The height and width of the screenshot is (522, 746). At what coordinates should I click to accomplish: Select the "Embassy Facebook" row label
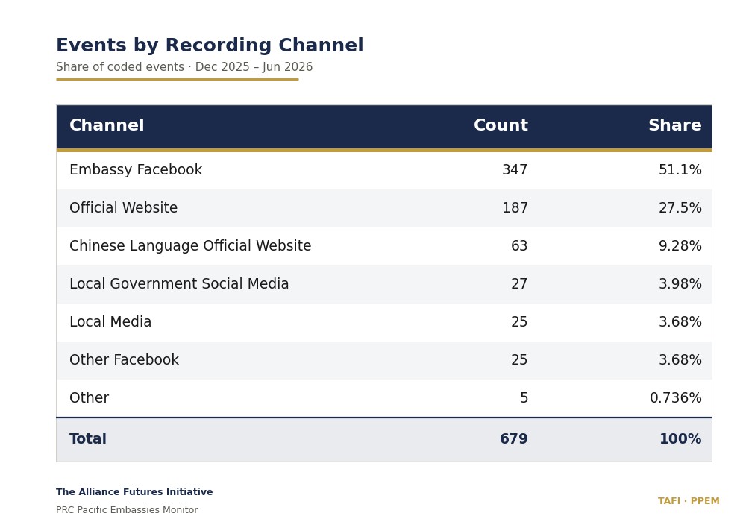(x=136, y=170)
